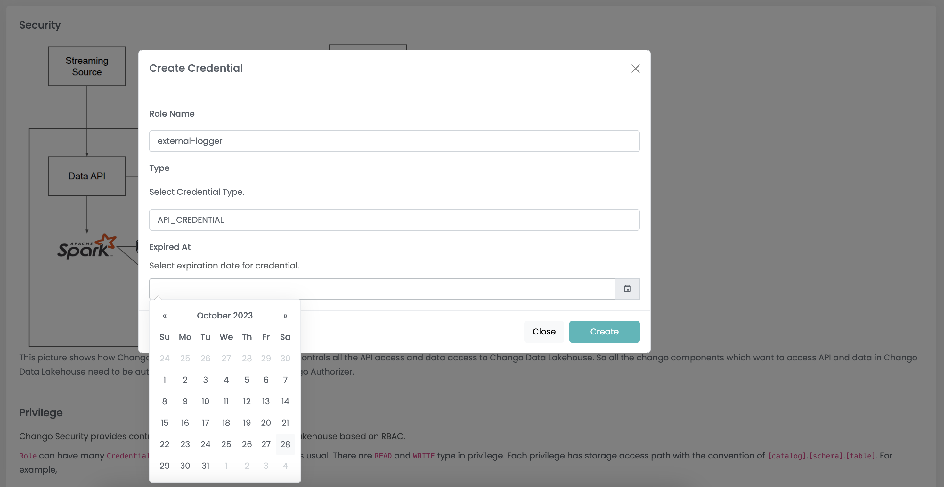Select Monday October 23

click(185, 444)
